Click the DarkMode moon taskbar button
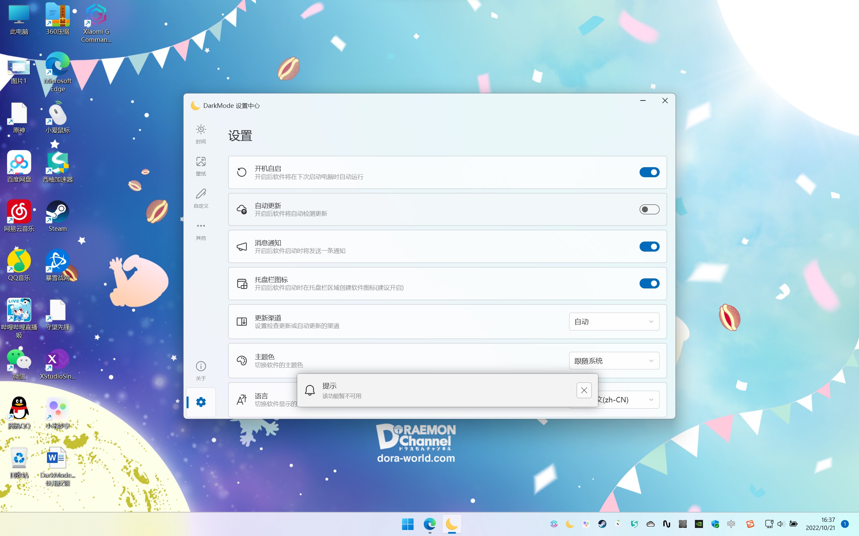Viewport: 859px width, 536px height. point(452,524)
